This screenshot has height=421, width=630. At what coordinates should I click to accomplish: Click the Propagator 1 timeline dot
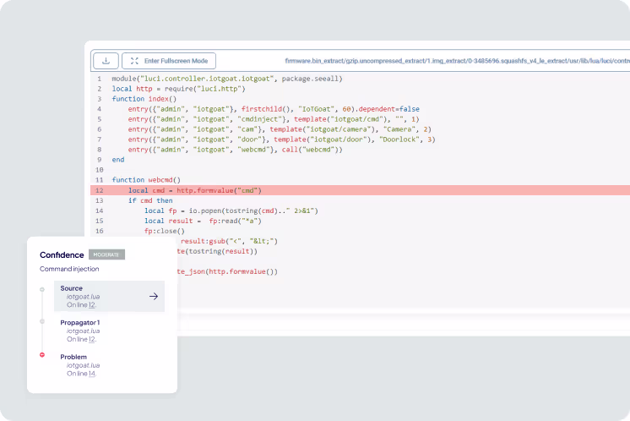click(x=41, y=322)
